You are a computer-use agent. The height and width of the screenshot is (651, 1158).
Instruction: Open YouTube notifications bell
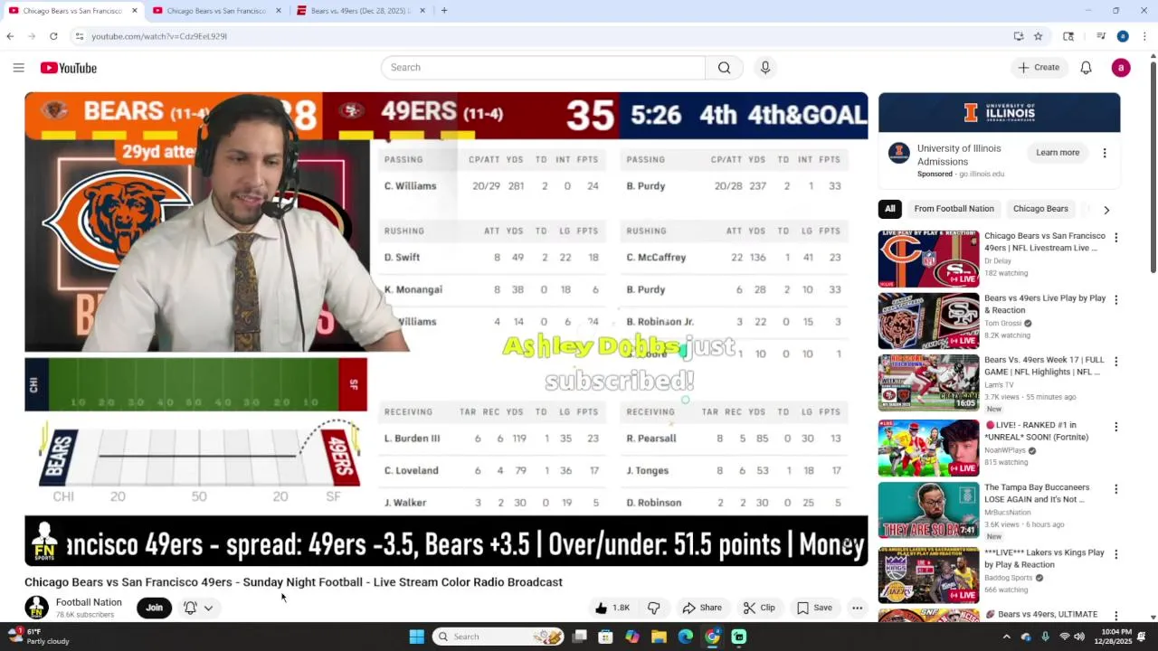(1087, 68)
